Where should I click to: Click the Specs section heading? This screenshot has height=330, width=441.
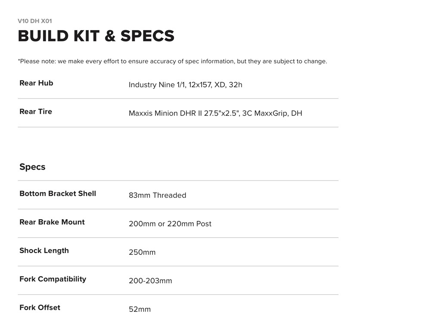click(32, 167)
